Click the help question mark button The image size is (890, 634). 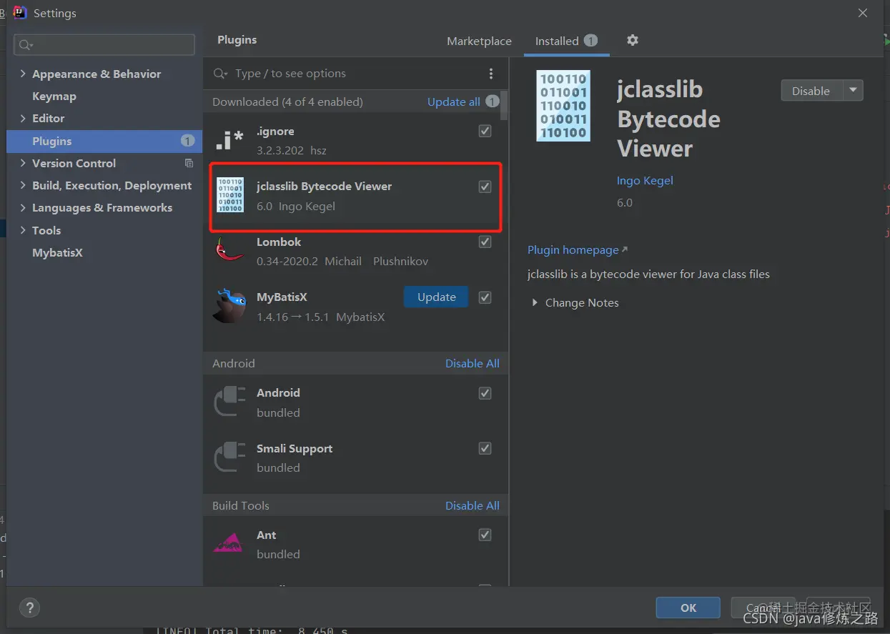tap(29, 608)
